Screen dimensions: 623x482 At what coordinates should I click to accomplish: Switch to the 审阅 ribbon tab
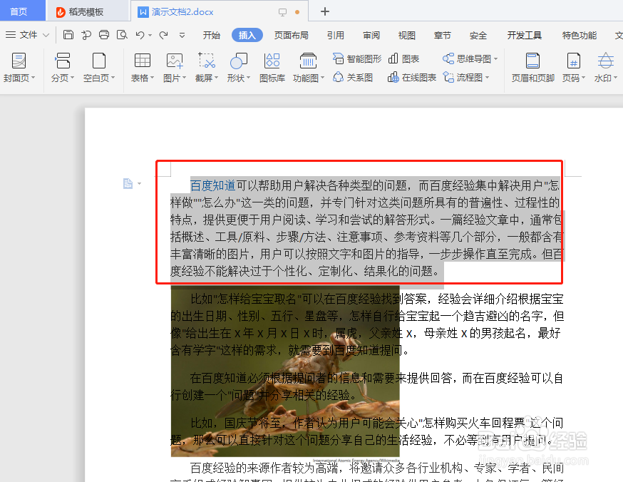coord(371,36)
